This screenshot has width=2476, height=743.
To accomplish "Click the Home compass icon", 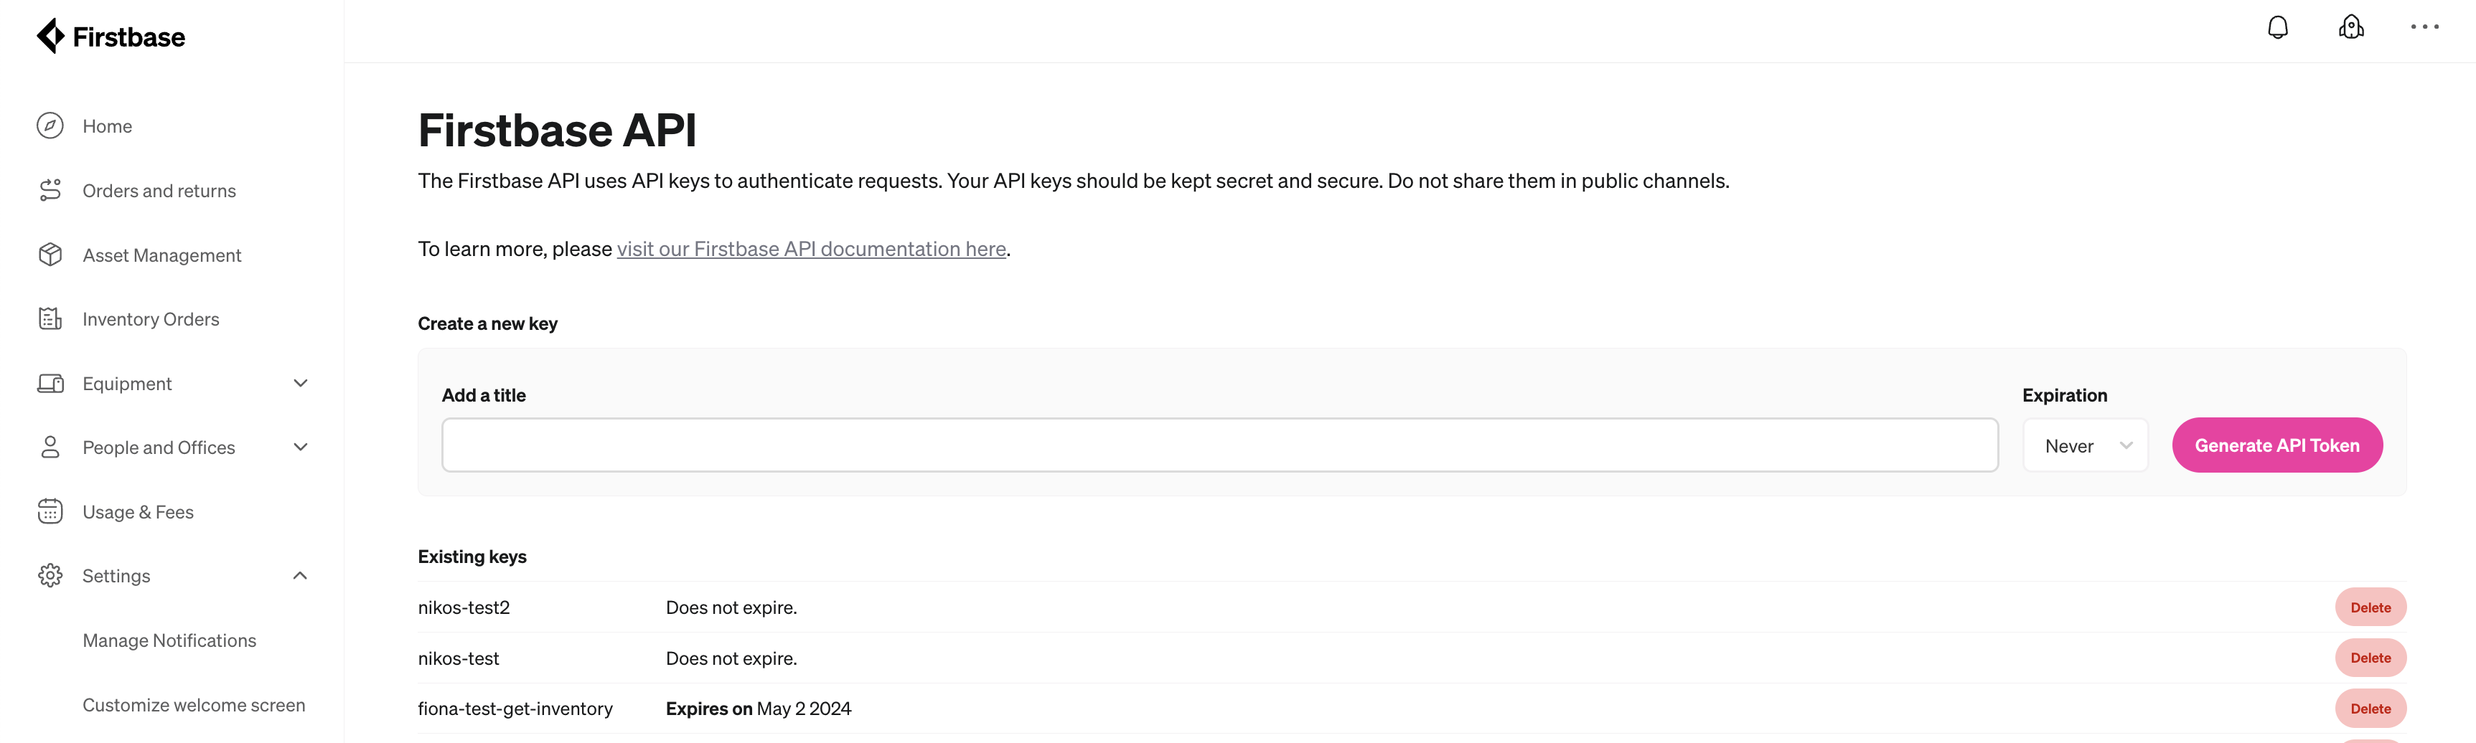I will (x=50, y=126).
